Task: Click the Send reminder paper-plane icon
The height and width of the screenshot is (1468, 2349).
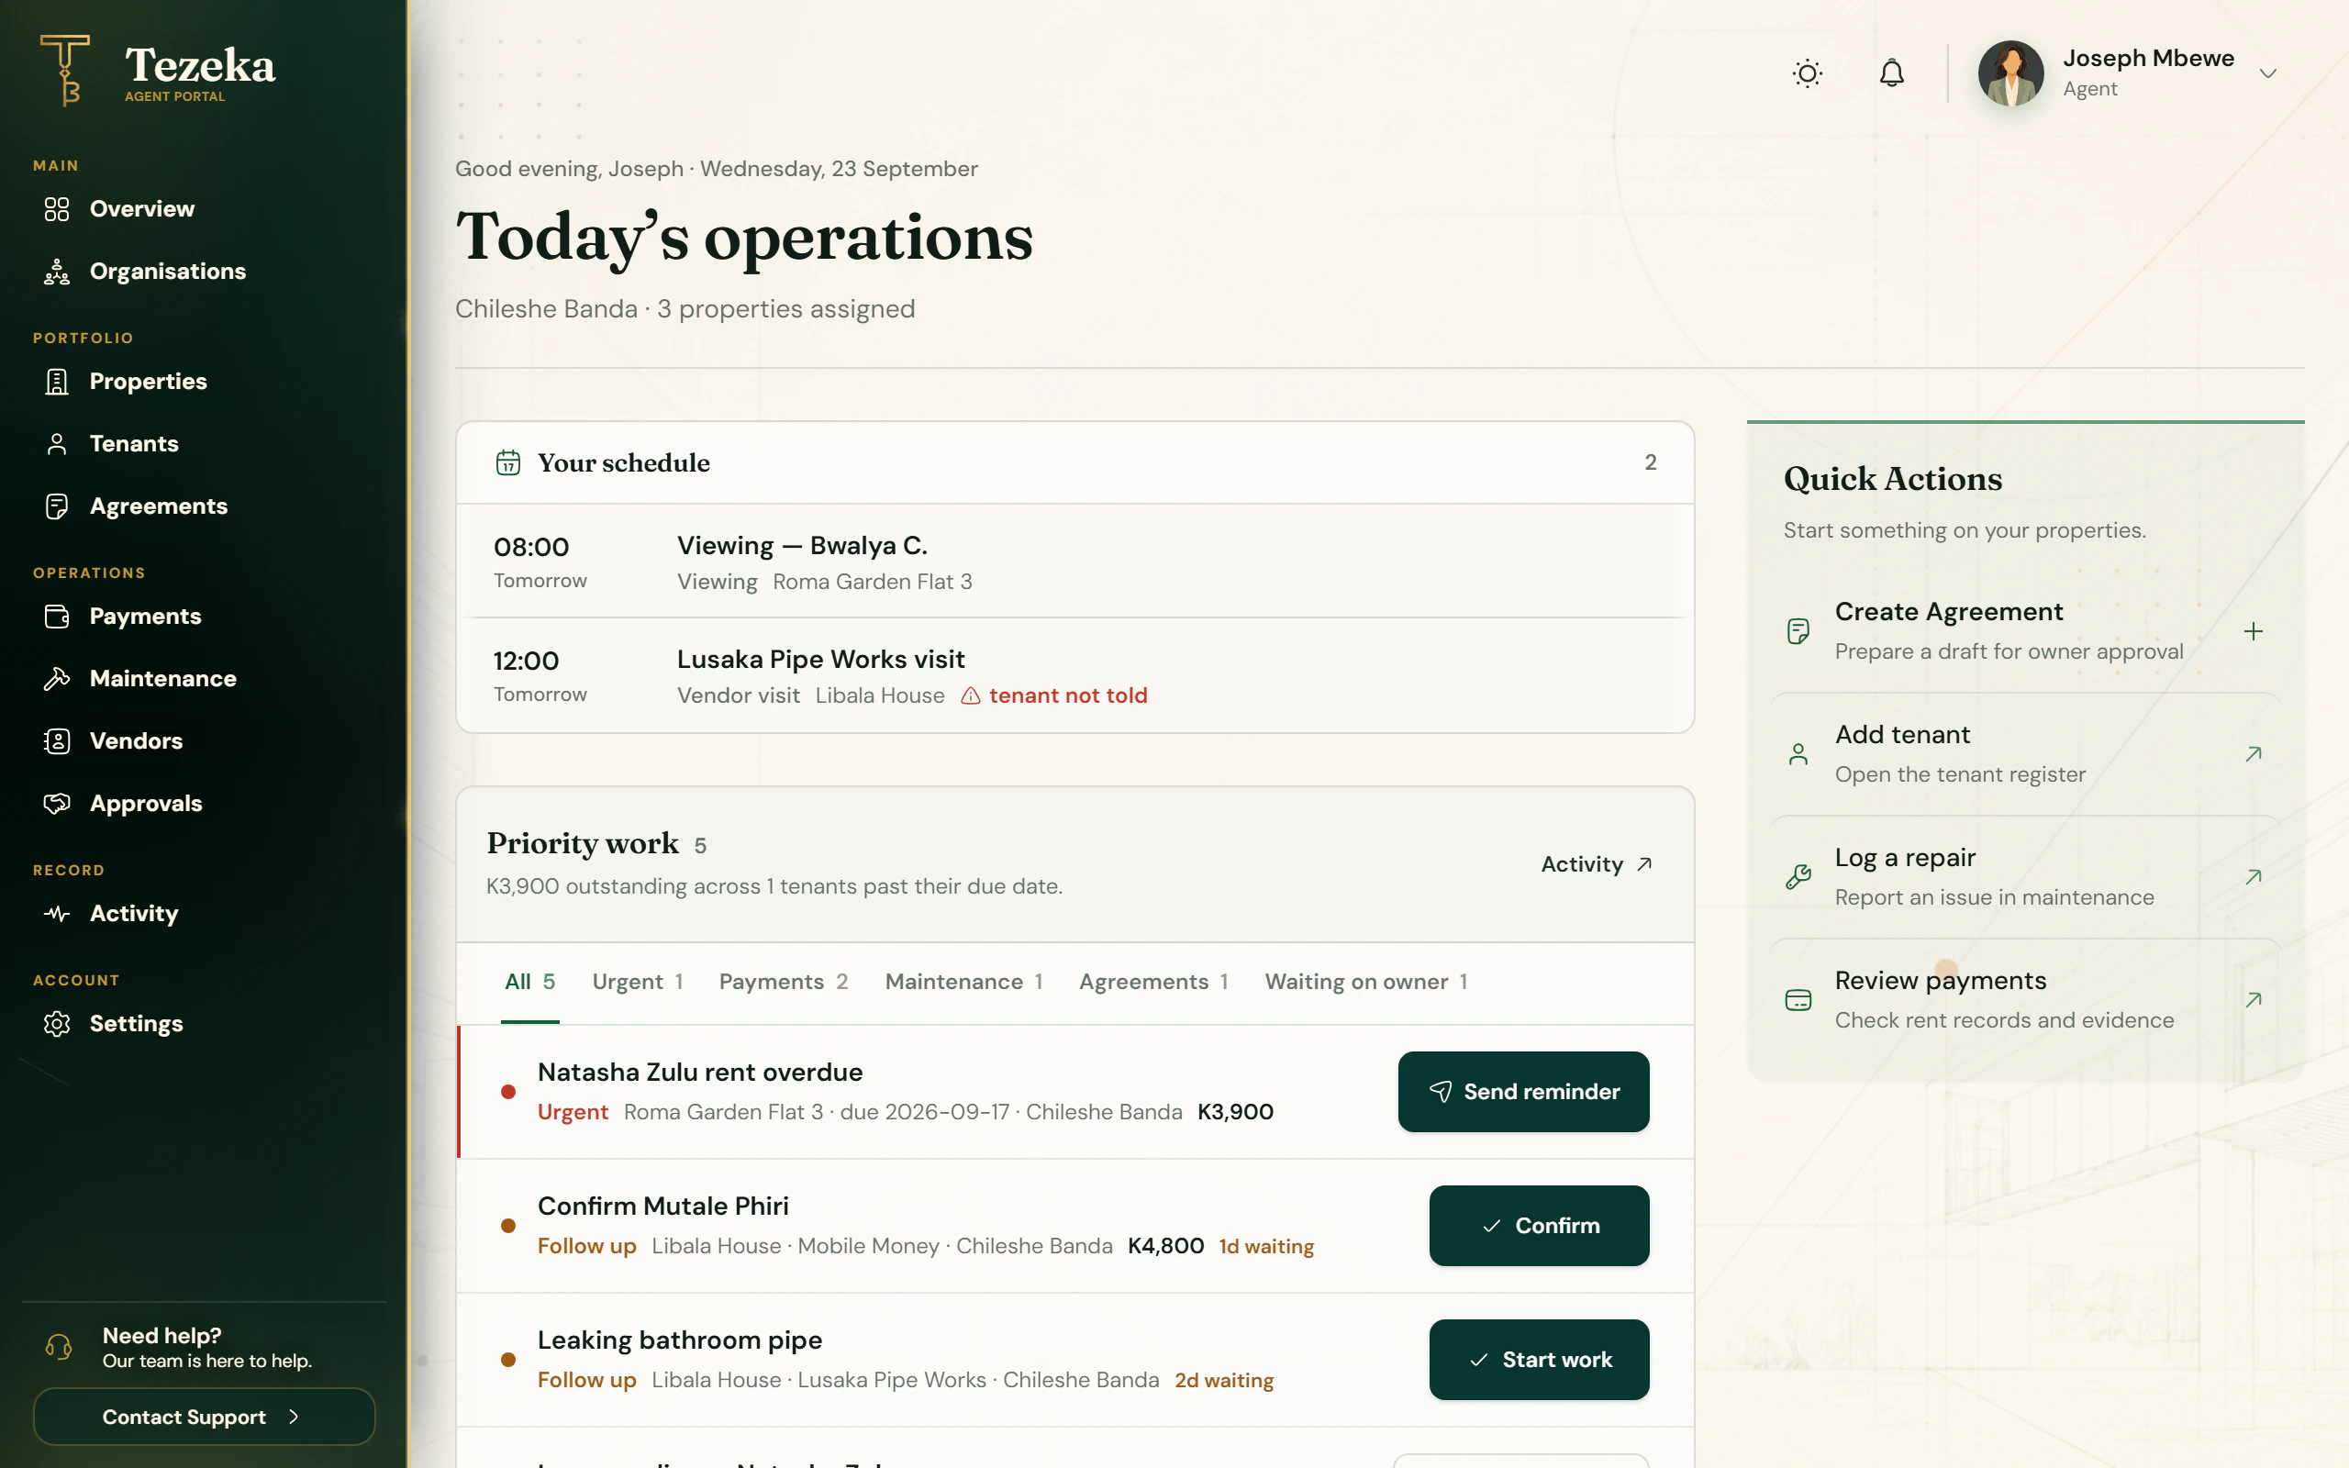Action: (1441, 1091)
